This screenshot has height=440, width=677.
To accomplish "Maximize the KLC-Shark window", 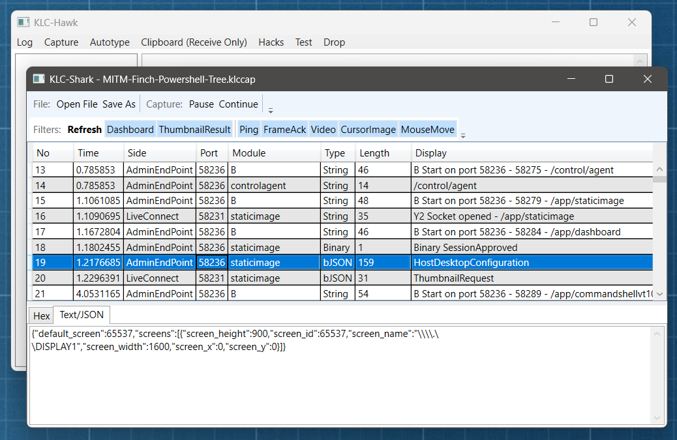I will pos(609,79).
